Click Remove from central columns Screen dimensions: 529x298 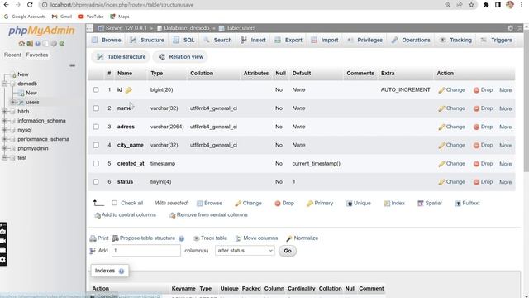point(208,215)
